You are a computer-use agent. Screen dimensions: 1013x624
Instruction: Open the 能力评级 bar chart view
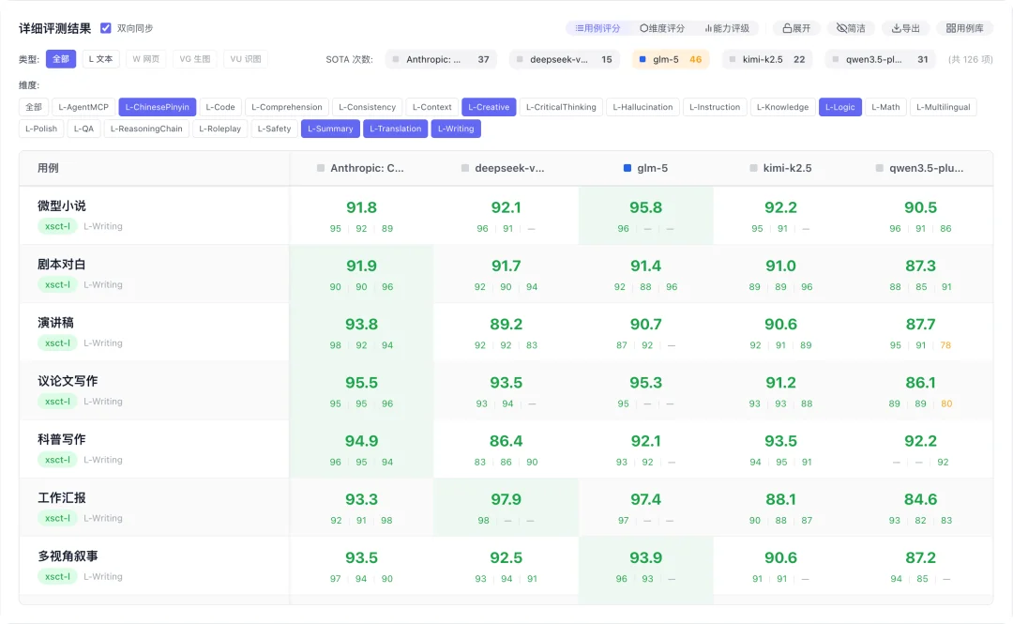point(727,28)
